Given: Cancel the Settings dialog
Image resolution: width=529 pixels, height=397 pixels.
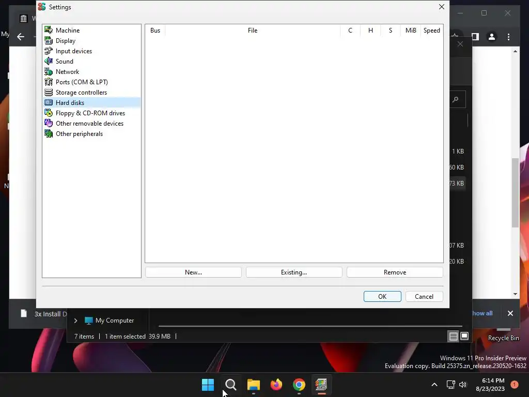Looking at the screenshot, I should (424, 296).
